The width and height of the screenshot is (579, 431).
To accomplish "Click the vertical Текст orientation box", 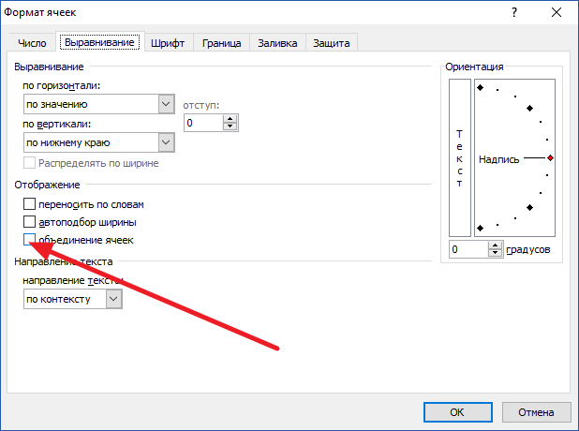I will click(459, 157).
